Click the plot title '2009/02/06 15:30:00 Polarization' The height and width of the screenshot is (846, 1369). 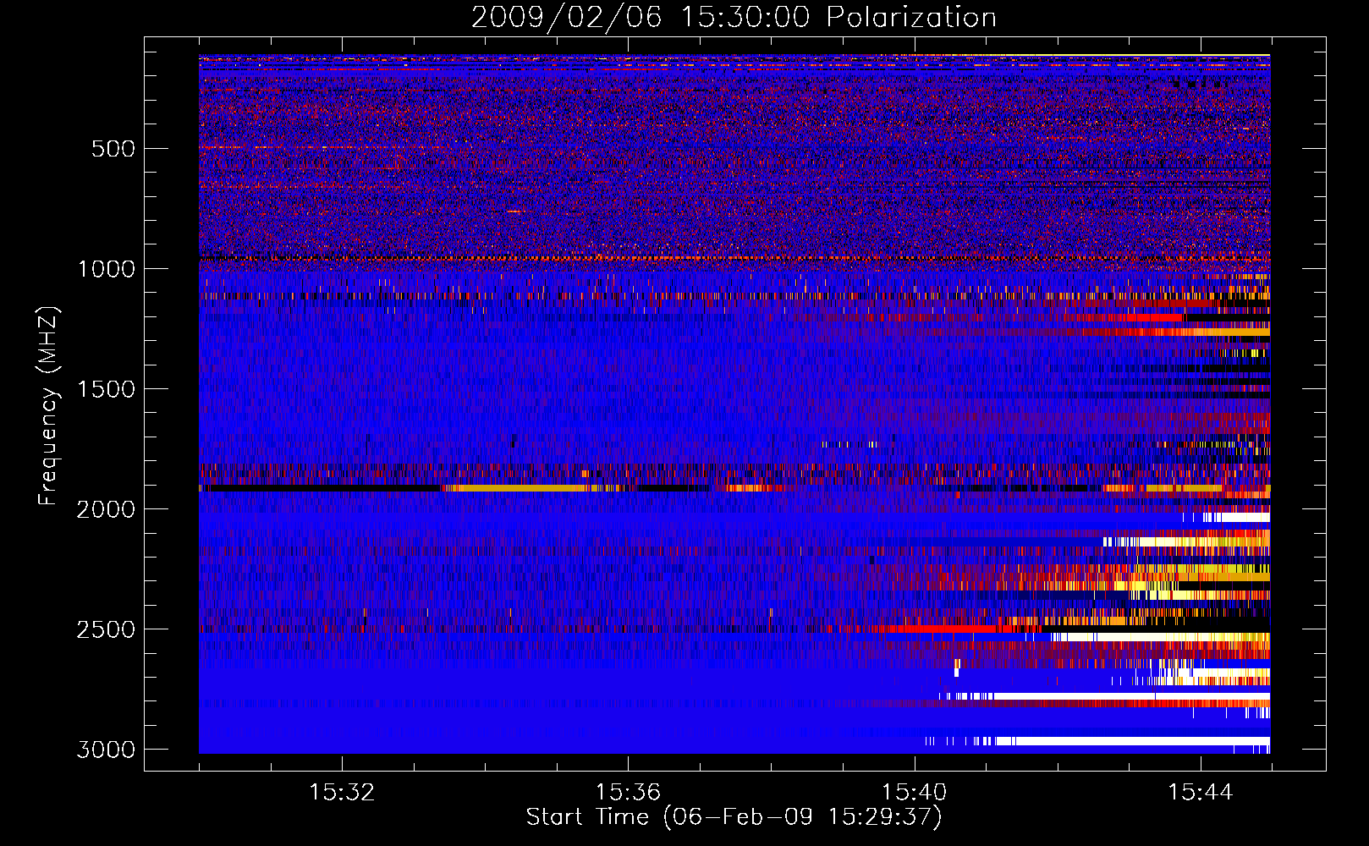734,18
